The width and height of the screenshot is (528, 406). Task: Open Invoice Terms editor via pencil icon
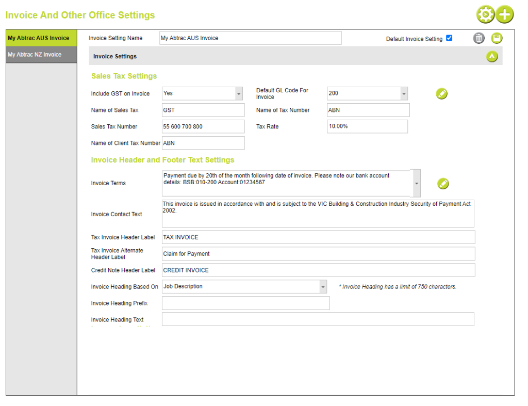pyautogui.click(x=443, y=183)
